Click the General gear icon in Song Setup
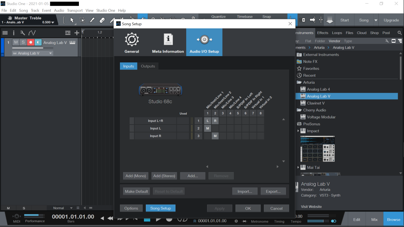Image resolution: width=404 pixels, height=227 pixels. (x=132, y=40)
